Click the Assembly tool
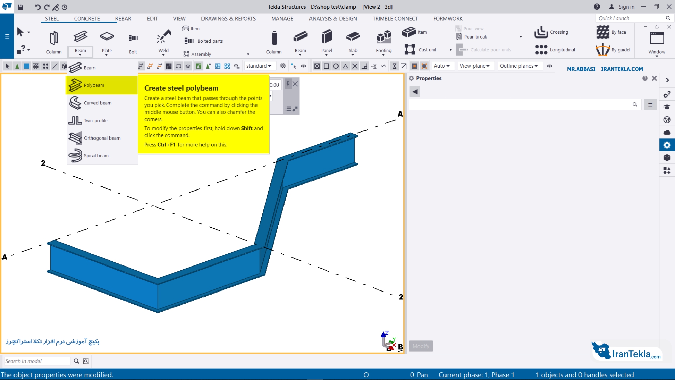 tap(197, 54)
